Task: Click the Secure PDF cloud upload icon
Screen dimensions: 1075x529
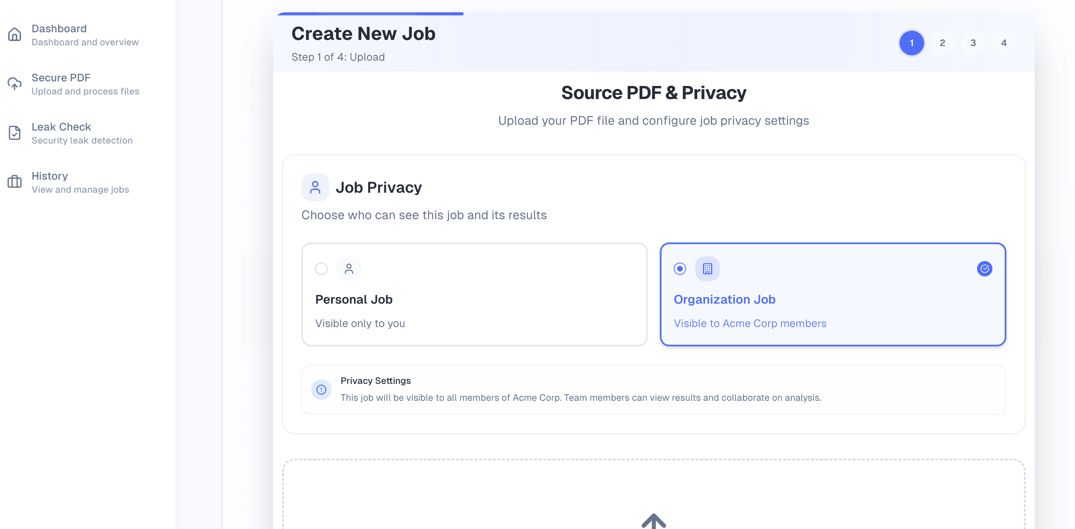Action: tap(15, 84)
